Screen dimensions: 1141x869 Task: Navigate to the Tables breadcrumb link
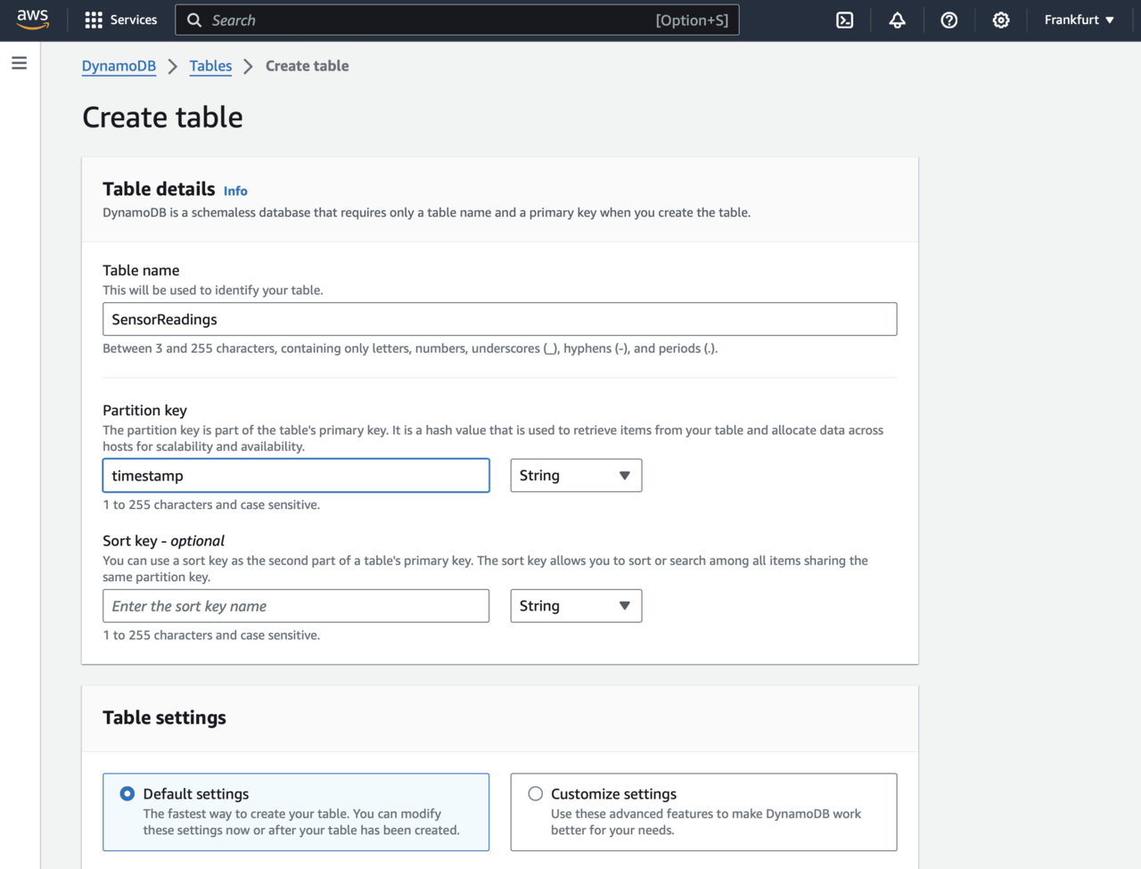[210, 66]
